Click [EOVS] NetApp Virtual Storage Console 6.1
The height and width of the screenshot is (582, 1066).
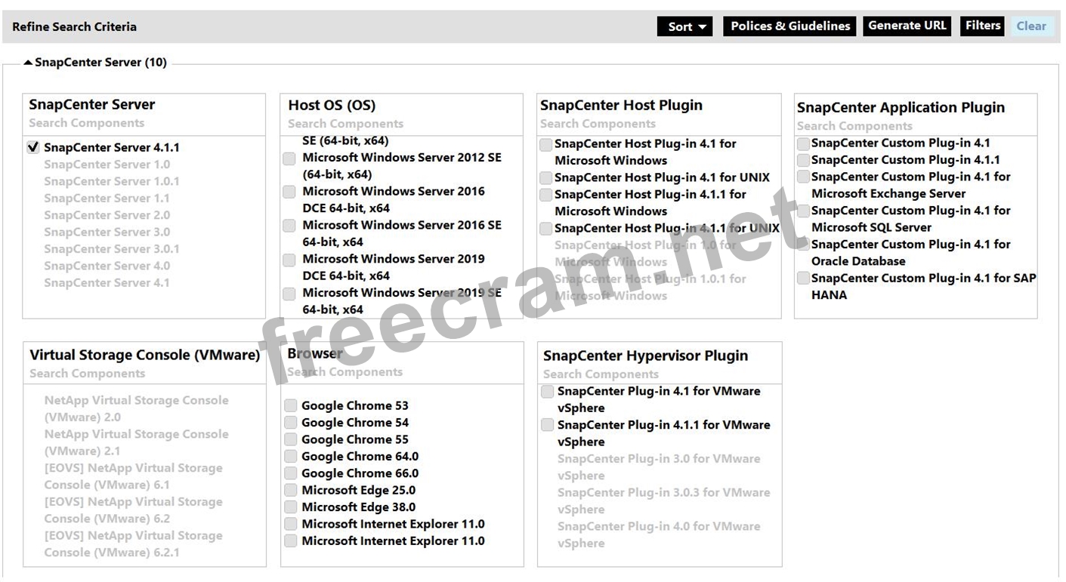(x=134, y=476)
